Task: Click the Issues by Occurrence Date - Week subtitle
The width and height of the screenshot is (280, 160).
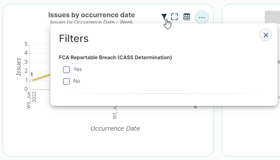Action: point(91,22)
